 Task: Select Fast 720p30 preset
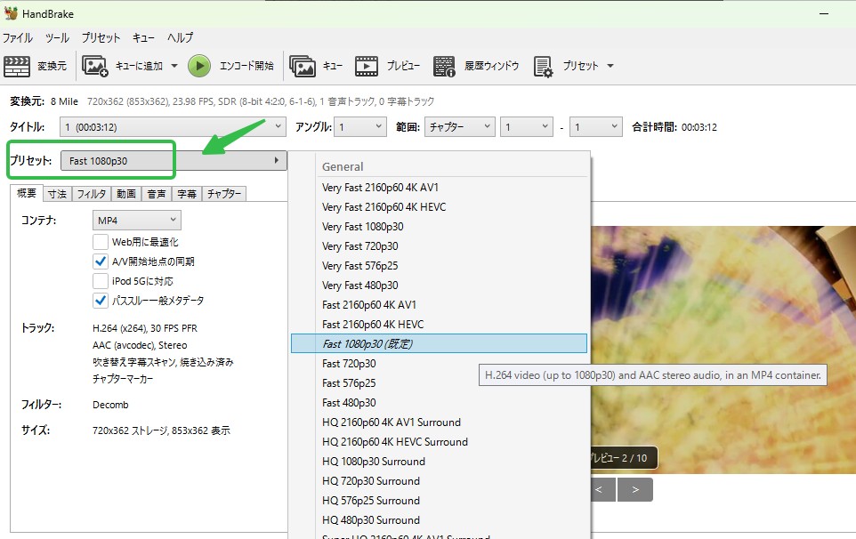pos(439,363)
